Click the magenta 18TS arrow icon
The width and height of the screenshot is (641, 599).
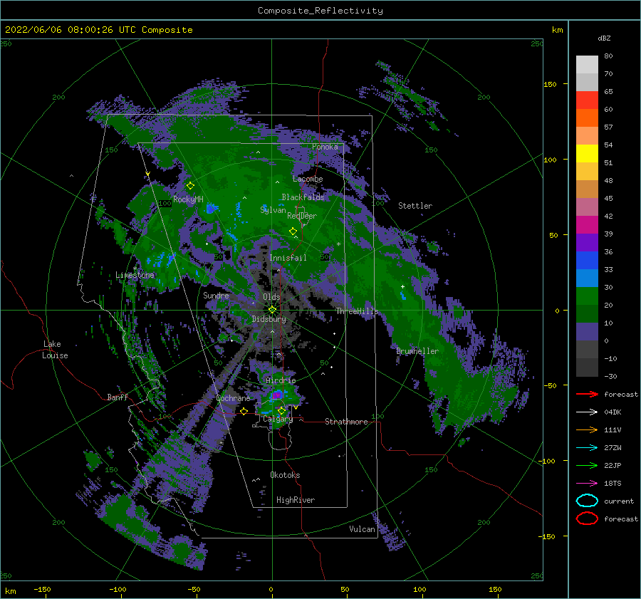point(587,484)
